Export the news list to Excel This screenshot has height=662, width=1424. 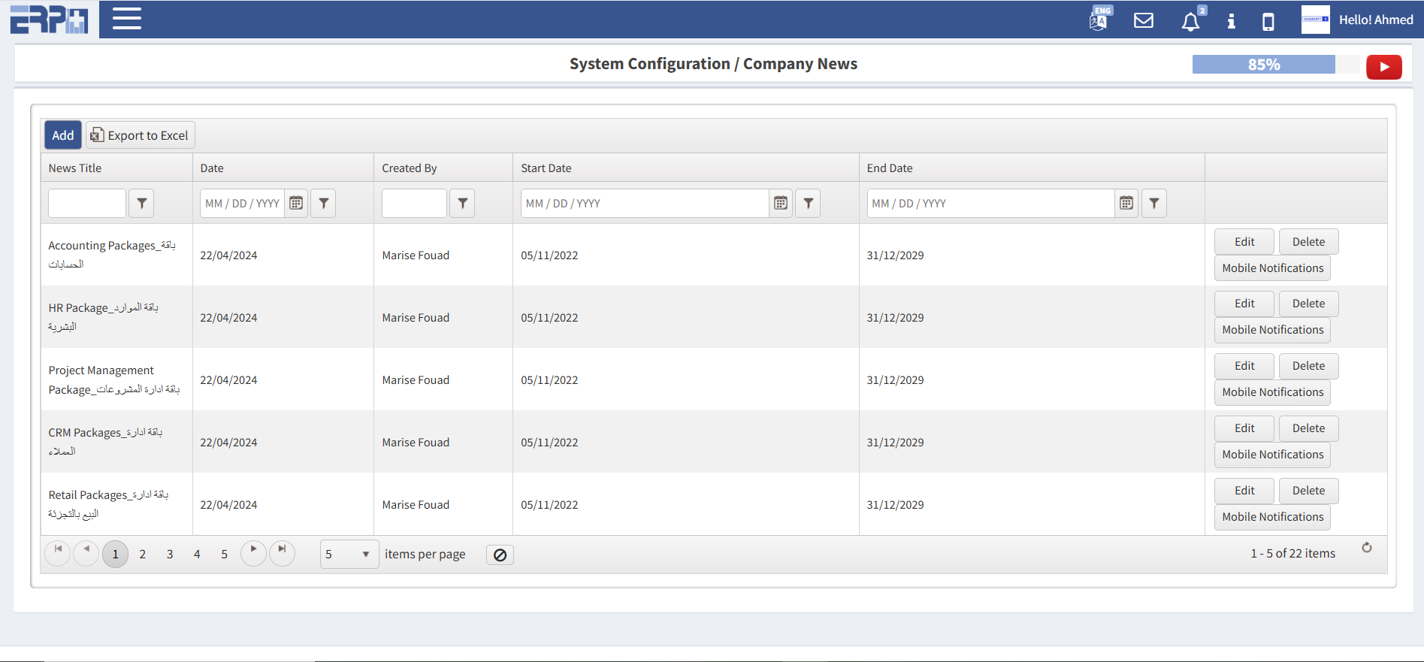[141, 135]
